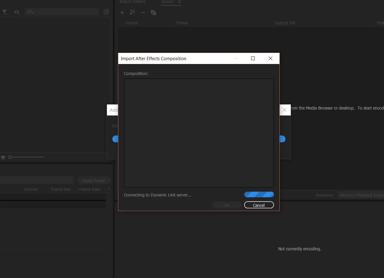Screen dimensions: 384x278
Task: Click the Preset Browser search field
Action: coord(37,180)
